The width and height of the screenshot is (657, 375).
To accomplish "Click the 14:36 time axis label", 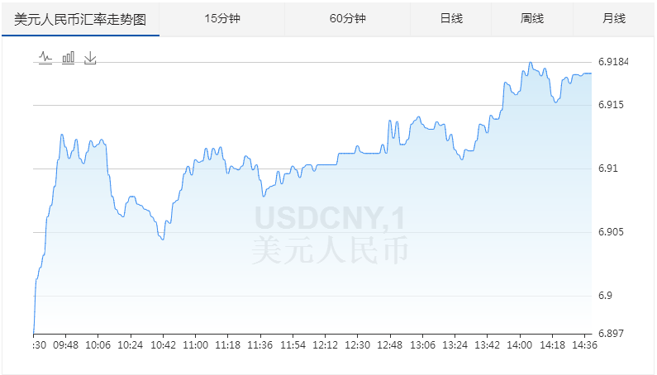I will coord(583,345).
